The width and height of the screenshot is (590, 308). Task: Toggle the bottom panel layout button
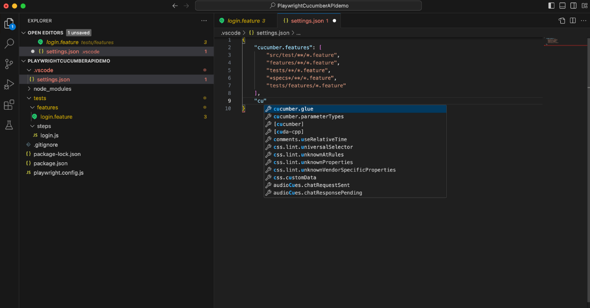point(562,6)
